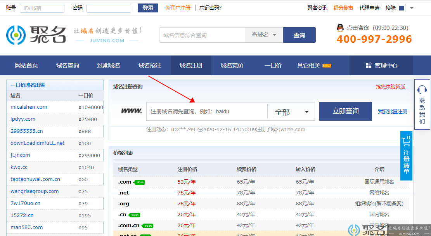Click the management center grid icon
Viewport: 431px width, 236px height.
[368, 66]
